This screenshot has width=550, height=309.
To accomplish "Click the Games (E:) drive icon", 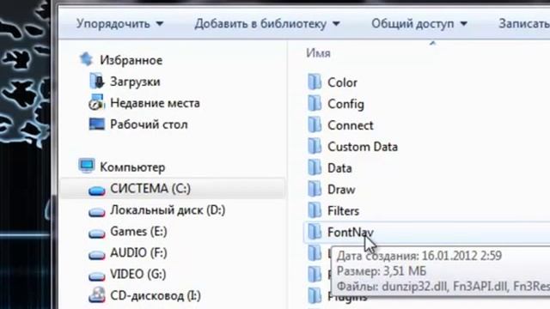I will (97, 233).
